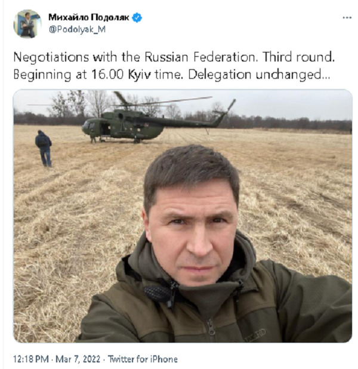The width and height of the screenshot is (358, 369).
Task: Open the Михайло Подоляк display name link
Action: pyautogui.click(x=89, y=17)
